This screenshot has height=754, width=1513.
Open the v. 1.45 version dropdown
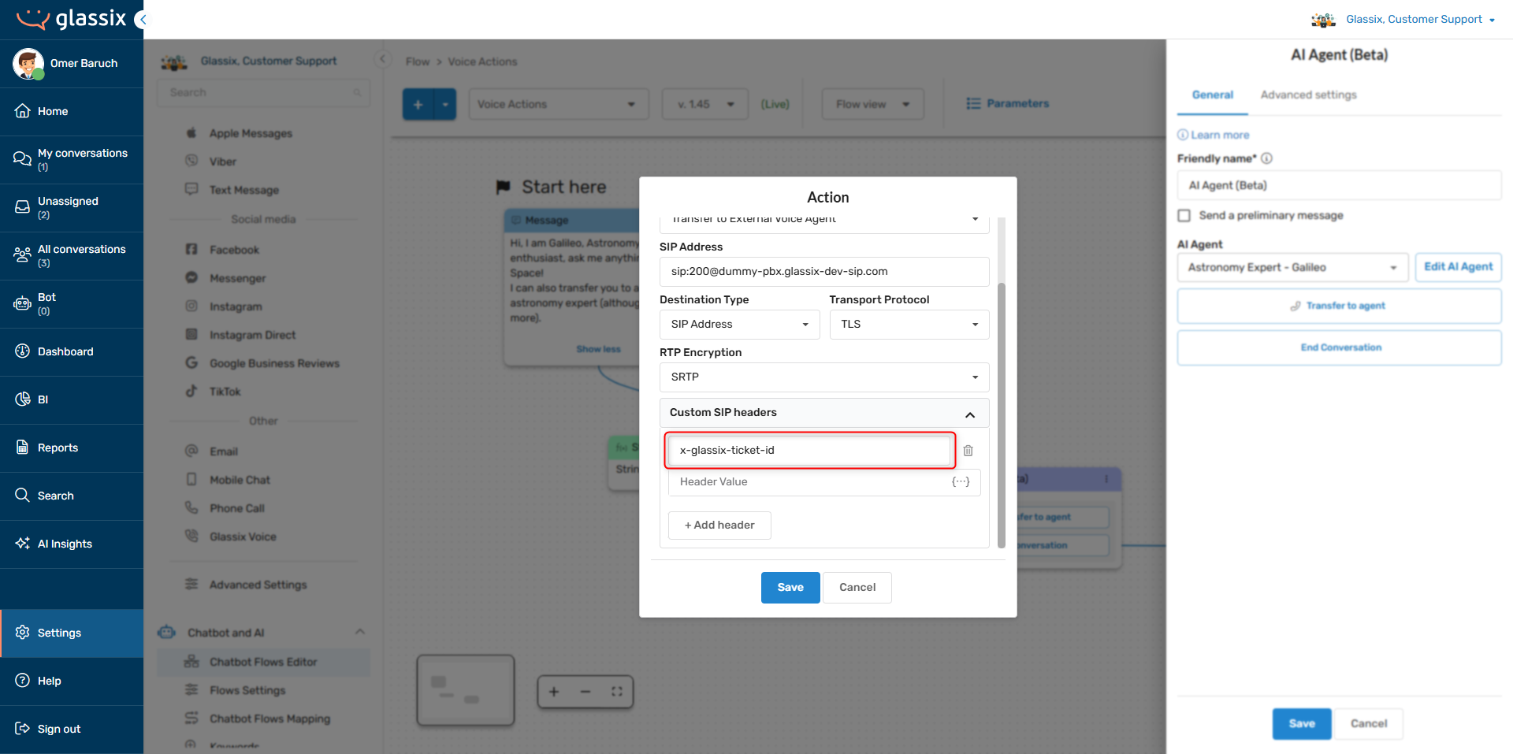pyautogui.click(x=706, y=105)
